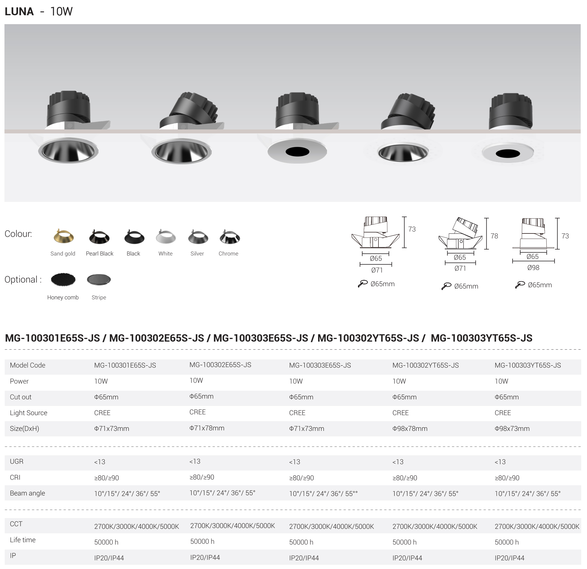Image resolution: width=587 pixels, height=569 pixels.
Task: Choose the Black reflector colour option
Action: click(134, 237)
